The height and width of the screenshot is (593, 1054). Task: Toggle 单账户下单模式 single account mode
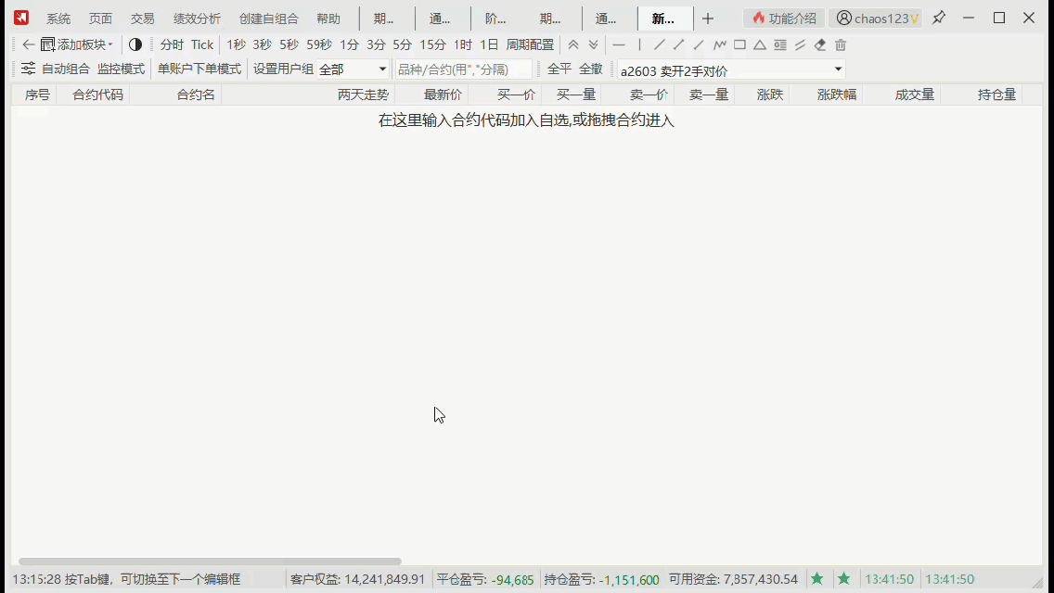199,69
